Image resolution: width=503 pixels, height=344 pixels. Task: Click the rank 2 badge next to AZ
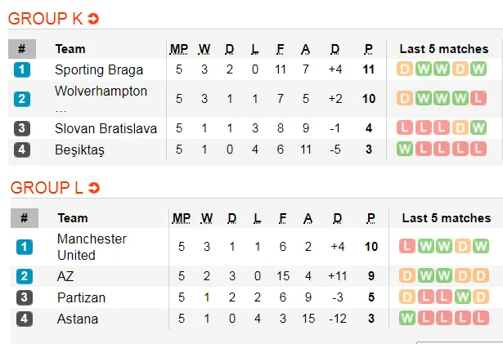pos(25,276)
